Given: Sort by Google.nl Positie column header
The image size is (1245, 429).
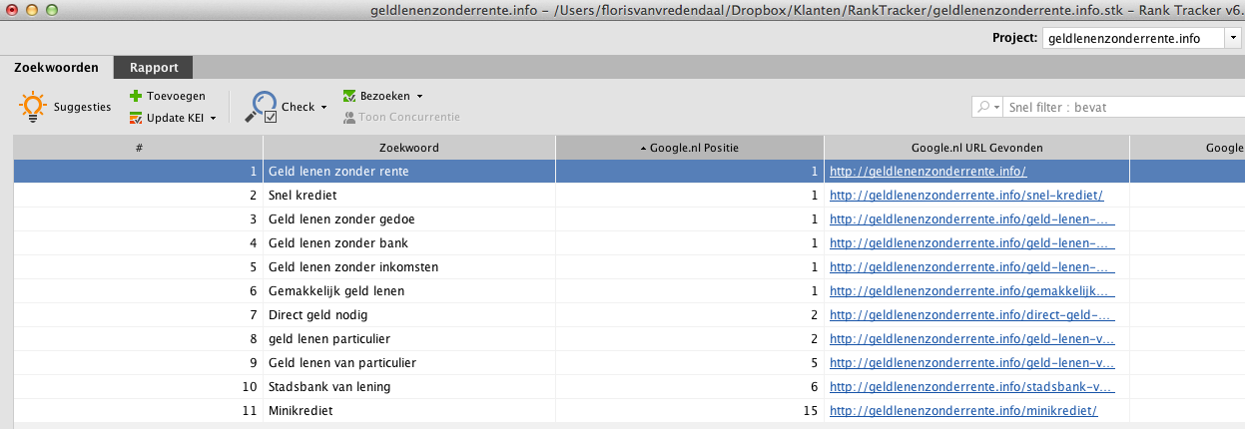Looking at the screenshot, I should tap(690, 148).
